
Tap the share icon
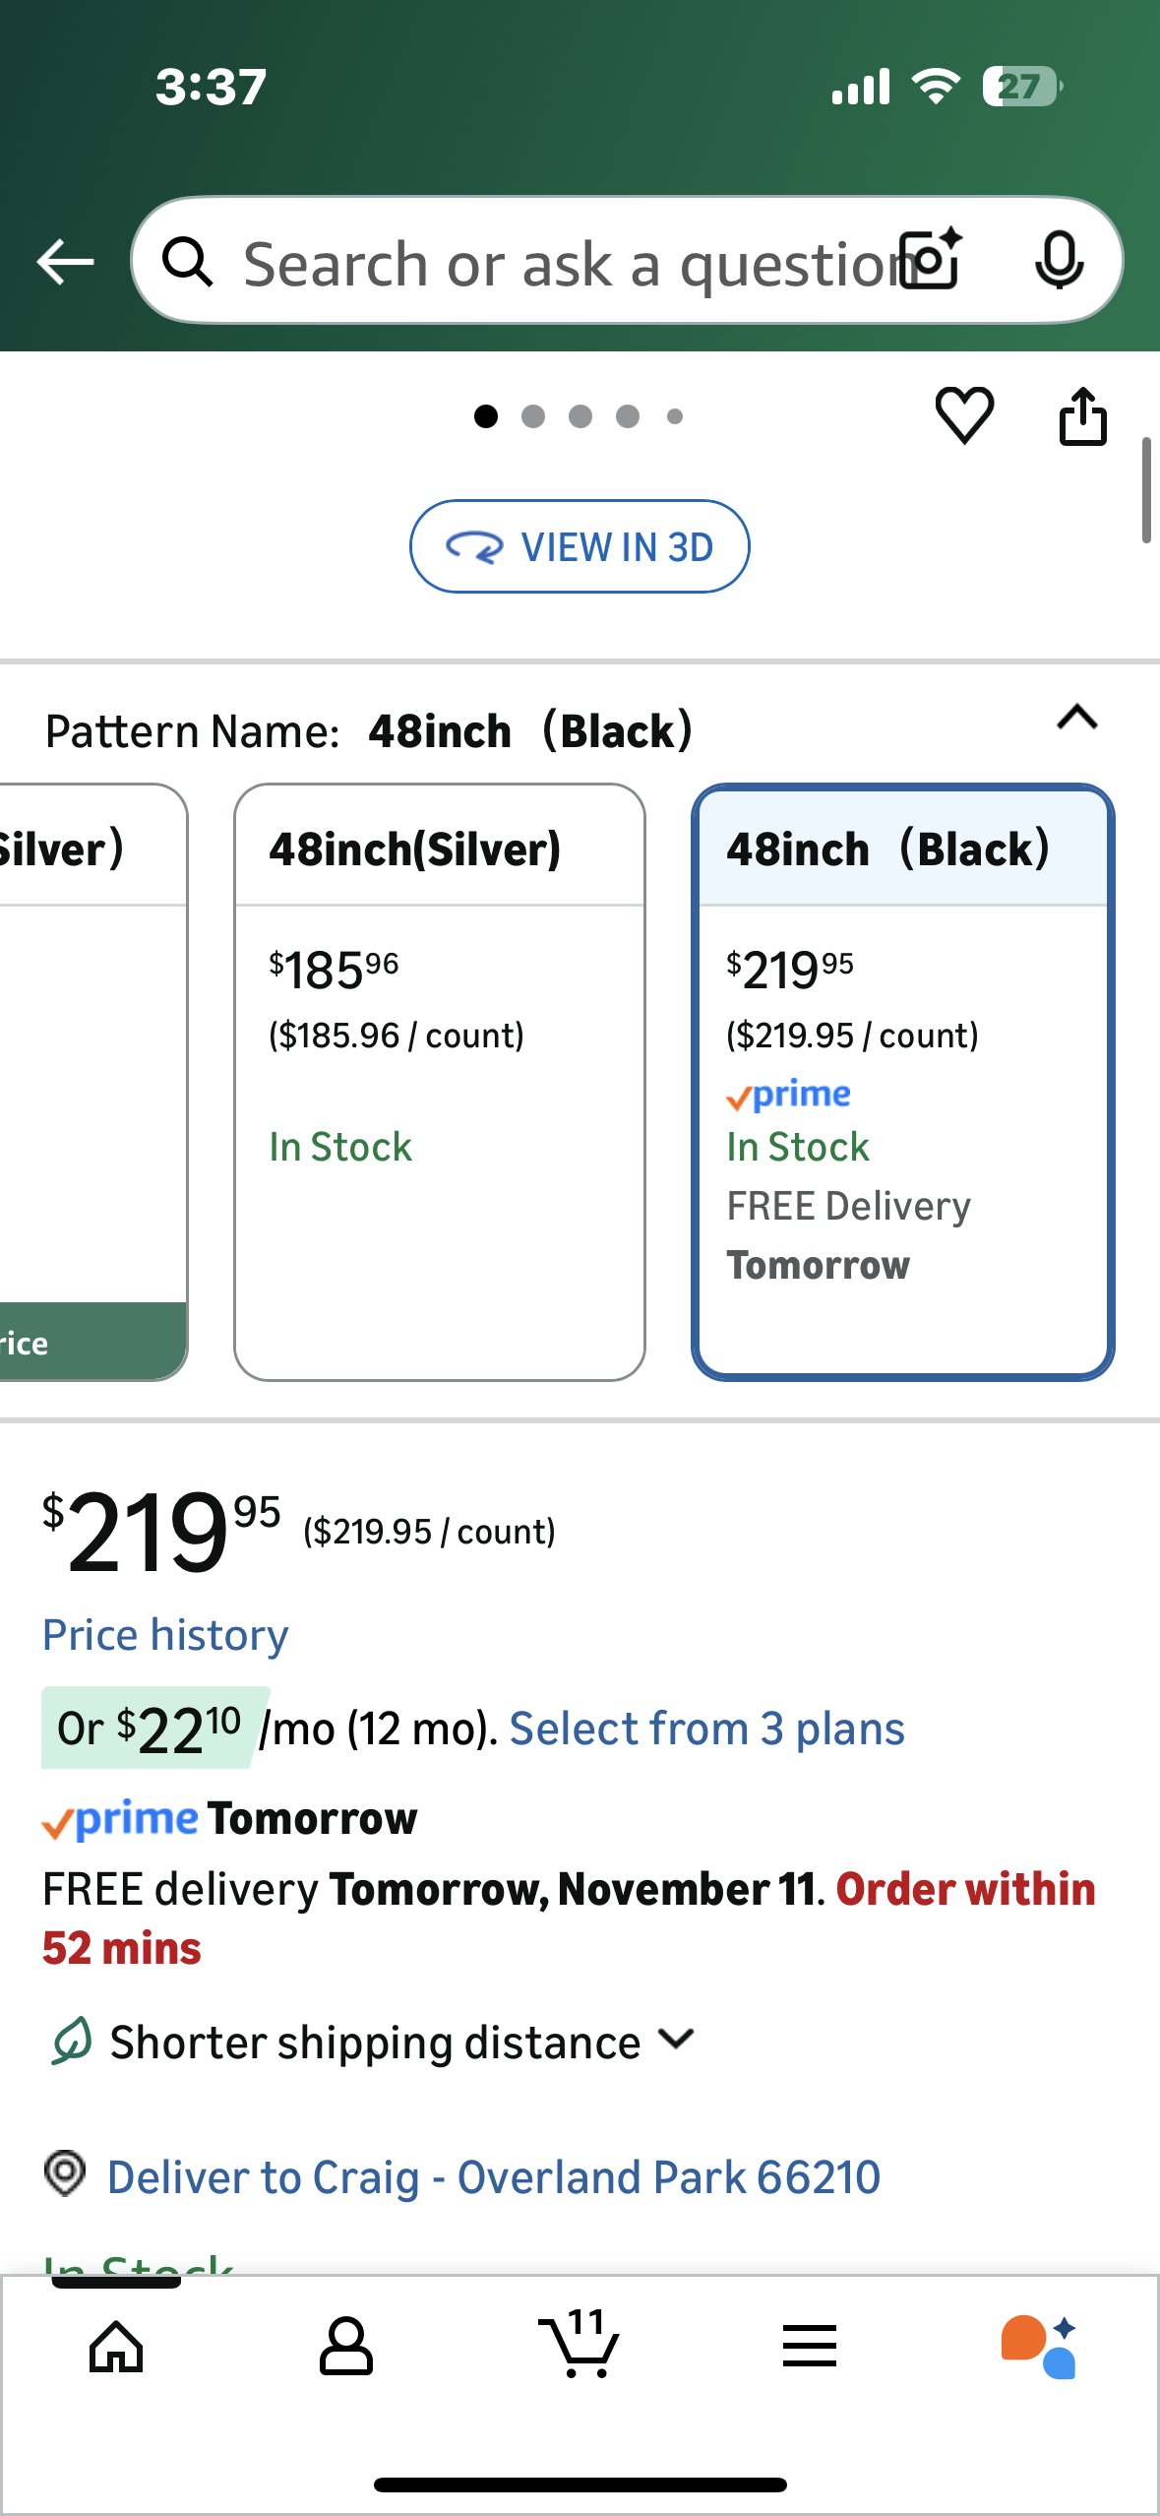1082,417
